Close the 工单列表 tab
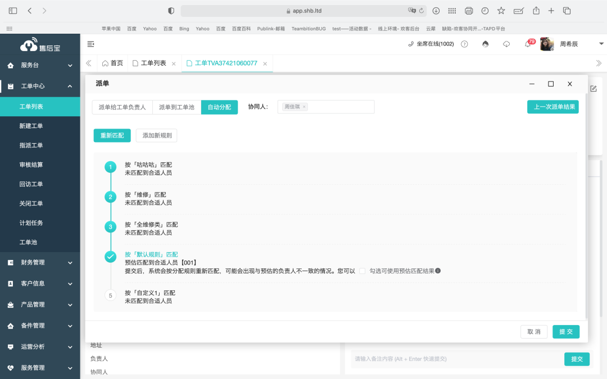The image size is (607, 379). coord(174,64)
